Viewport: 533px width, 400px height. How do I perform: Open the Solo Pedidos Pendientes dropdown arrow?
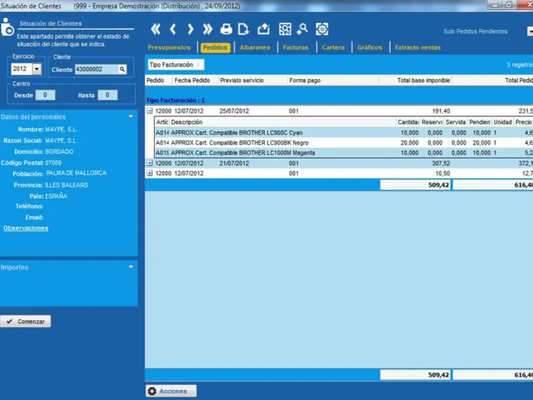530,31
